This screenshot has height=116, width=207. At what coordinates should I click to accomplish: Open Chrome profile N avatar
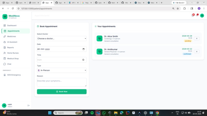point(199,8)
